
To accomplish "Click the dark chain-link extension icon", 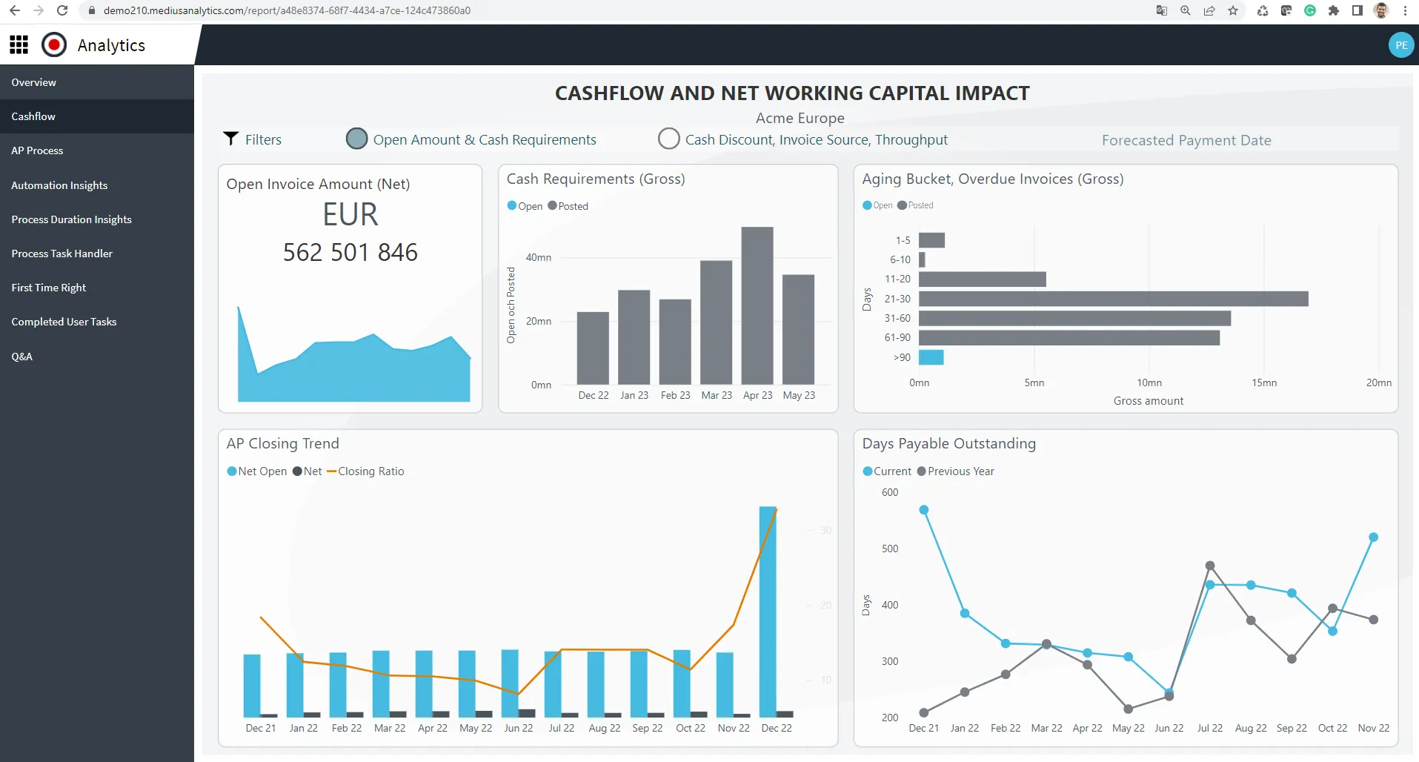I will [x=1286, y=10].
